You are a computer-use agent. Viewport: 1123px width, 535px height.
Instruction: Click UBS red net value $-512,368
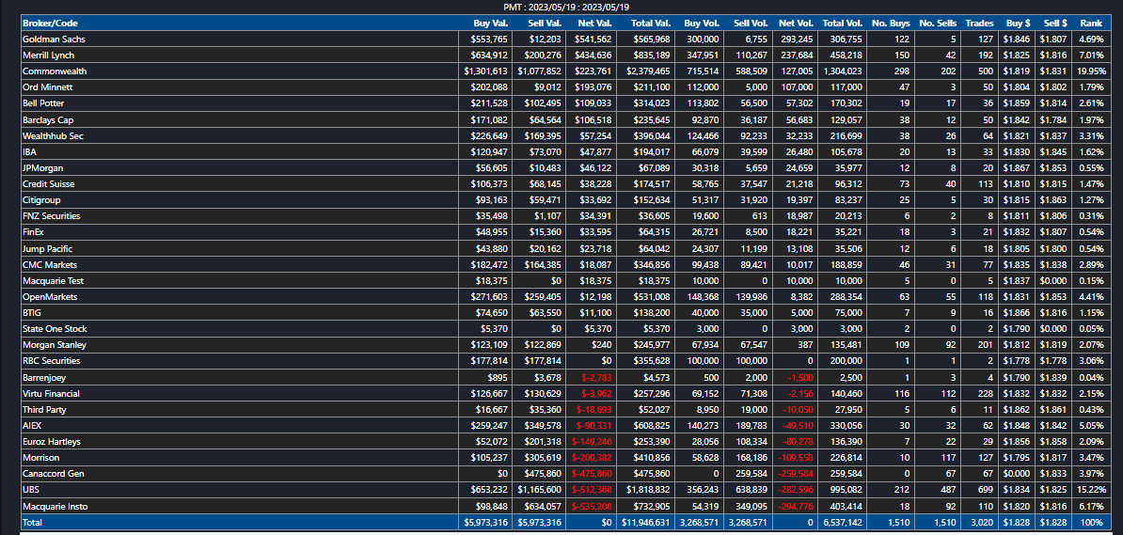pos(593,490)
